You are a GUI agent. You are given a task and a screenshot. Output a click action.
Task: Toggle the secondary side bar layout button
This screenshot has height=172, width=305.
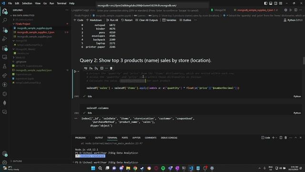275,3
